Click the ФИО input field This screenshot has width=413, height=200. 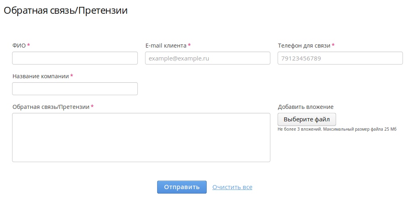pyautogui.click(x=75, y=58)
